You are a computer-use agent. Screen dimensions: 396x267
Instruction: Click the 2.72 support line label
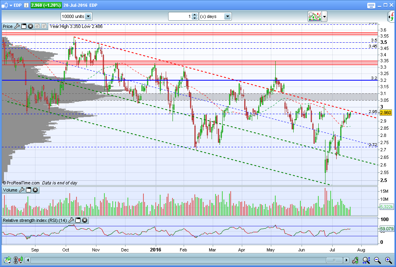point(373,145)
